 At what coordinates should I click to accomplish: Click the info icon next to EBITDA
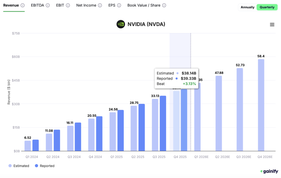click(48, 5)
